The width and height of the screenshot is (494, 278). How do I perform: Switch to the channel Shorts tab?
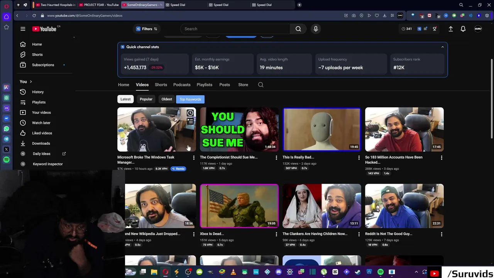click(161, 85)
